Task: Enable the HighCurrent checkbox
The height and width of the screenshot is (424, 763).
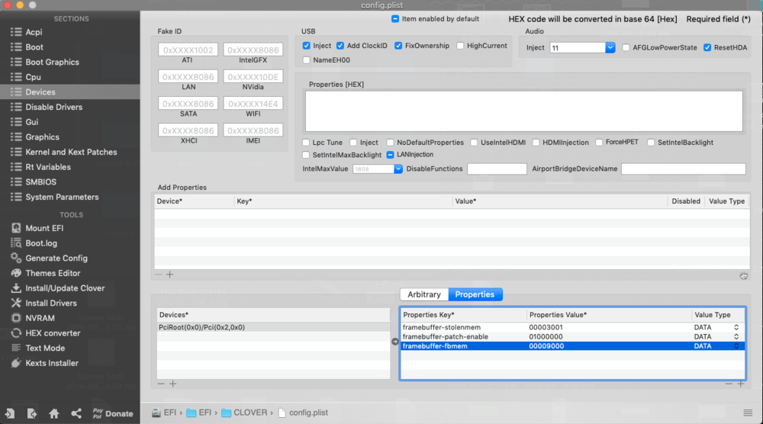Action: 460,46
